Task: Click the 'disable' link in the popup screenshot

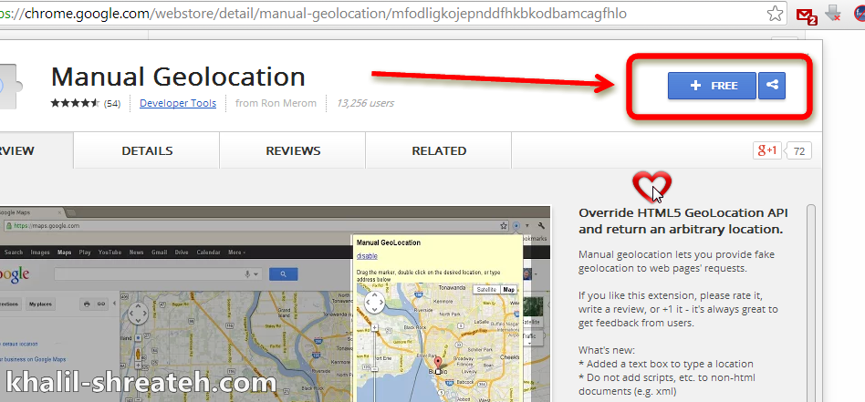Action: coord(367,256)
